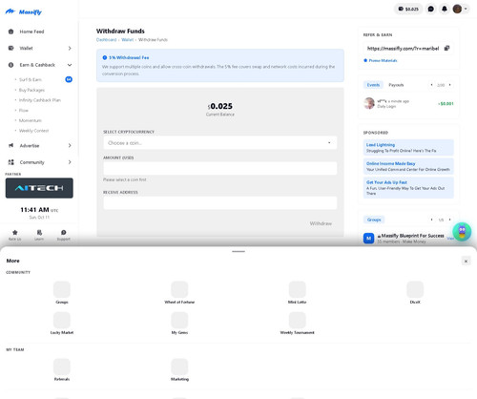Image resolution: width=477 pixels, height=399 pixels.
Task: Open the Weekly Tournament tile
Action: click(x=297, y=323)
